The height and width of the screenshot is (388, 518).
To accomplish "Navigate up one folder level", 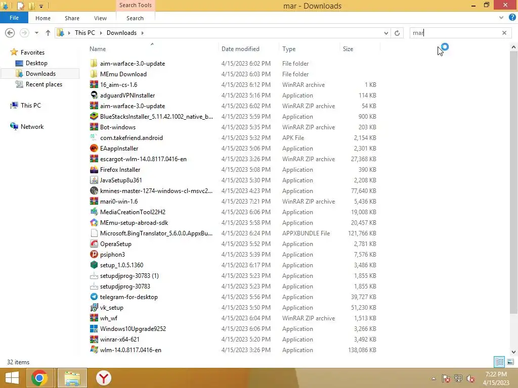I will coord(48,33).
